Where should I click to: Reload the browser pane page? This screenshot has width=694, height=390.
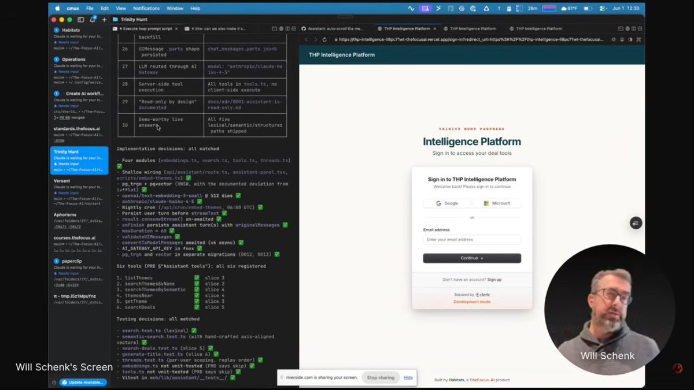point(324,39)
